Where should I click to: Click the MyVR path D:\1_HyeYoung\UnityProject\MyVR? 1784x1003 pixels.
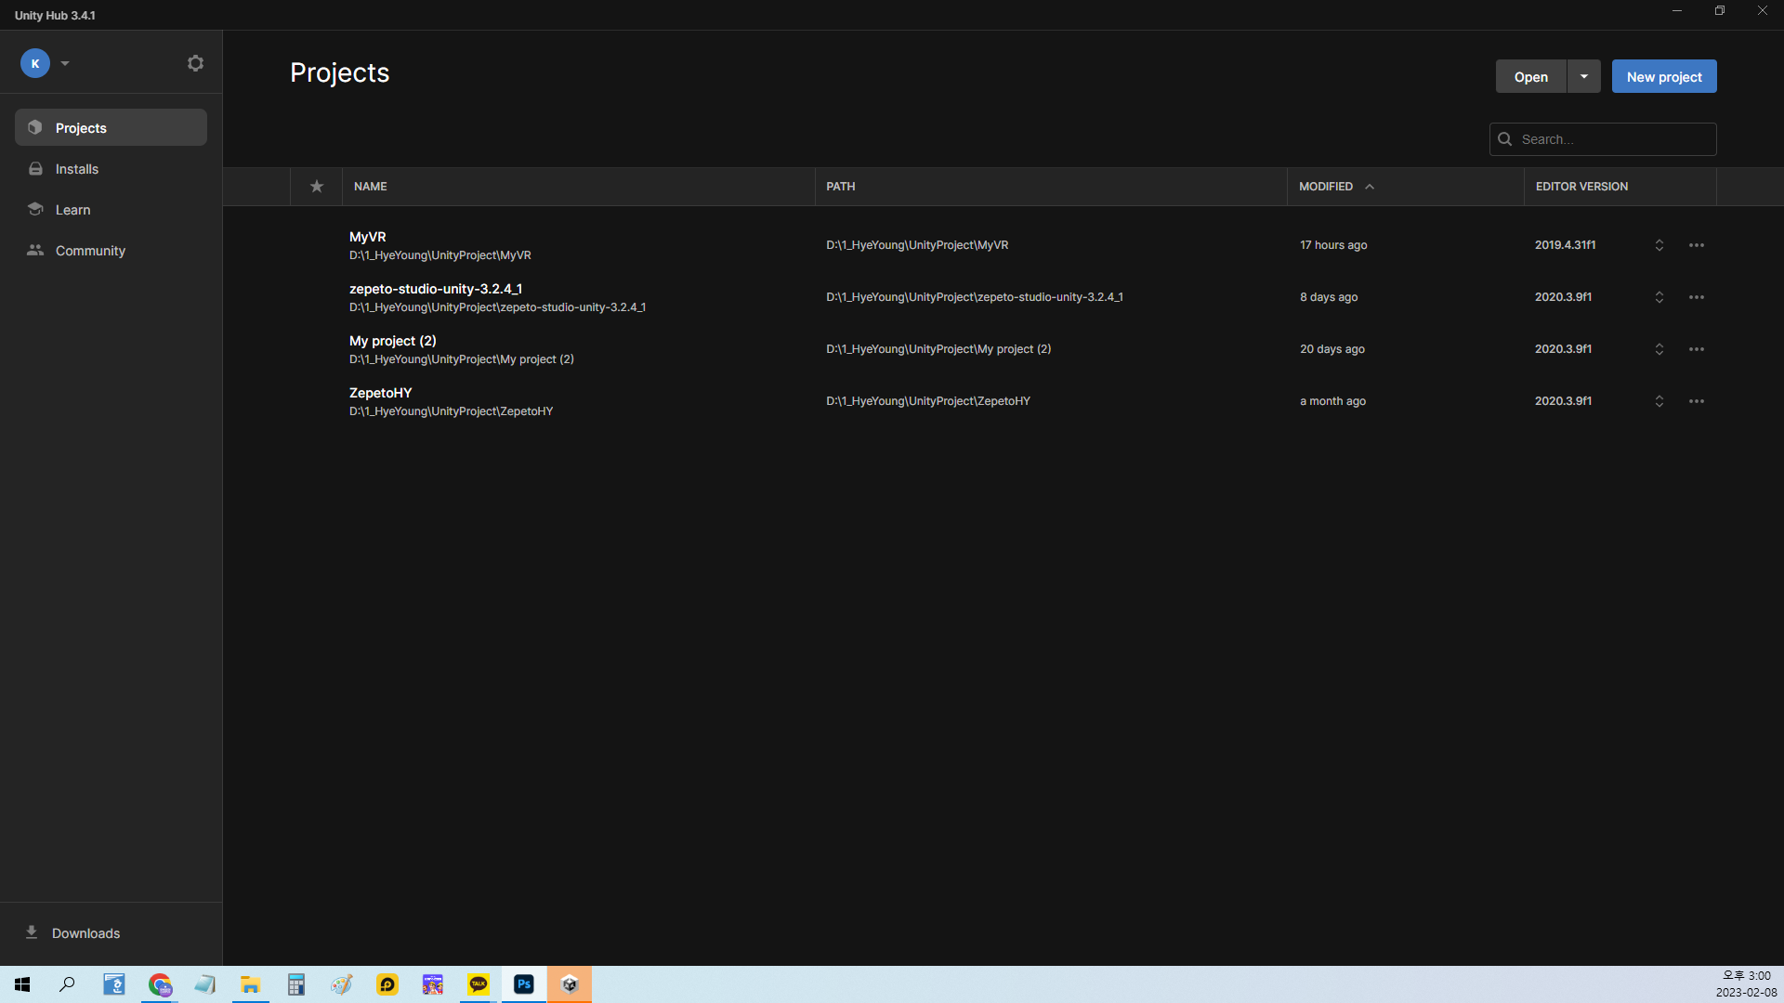(917, 245)
